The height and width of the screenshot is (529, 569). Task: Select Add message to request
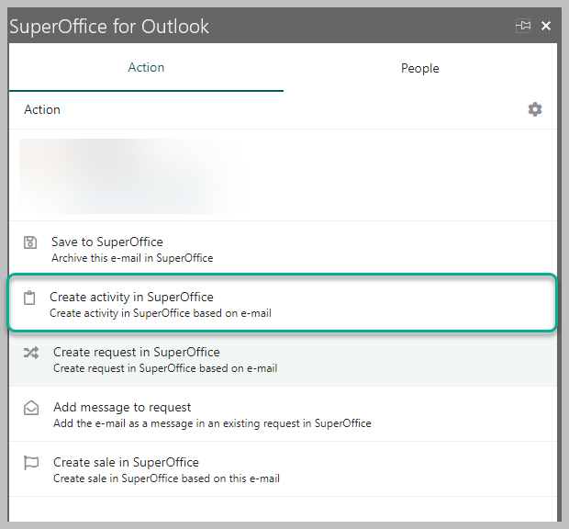pos(121,407)
